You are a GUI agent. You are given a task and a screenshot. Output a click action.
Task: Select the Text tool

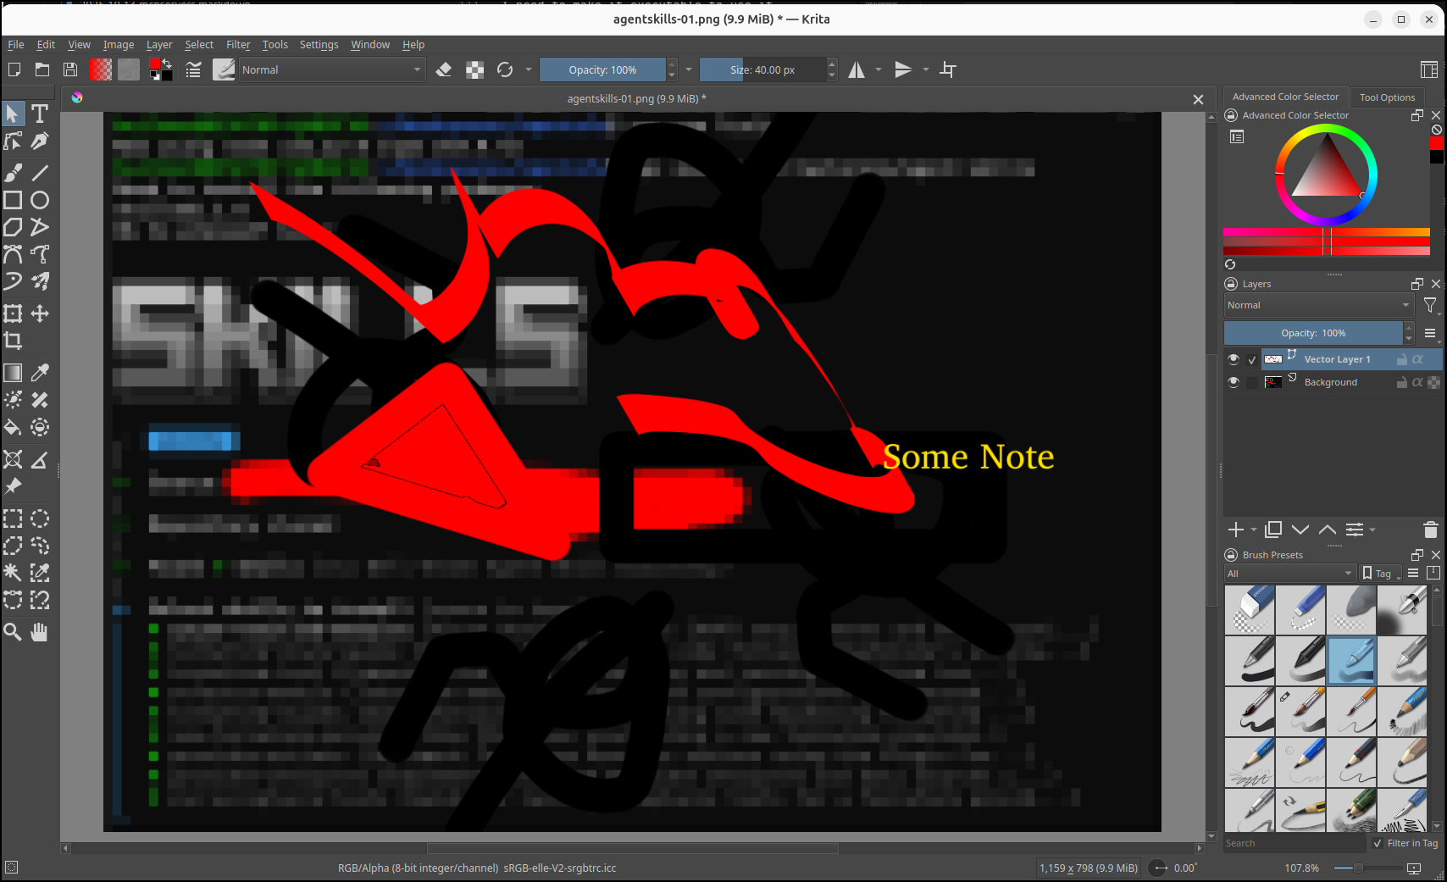click(x=39, y=113)
